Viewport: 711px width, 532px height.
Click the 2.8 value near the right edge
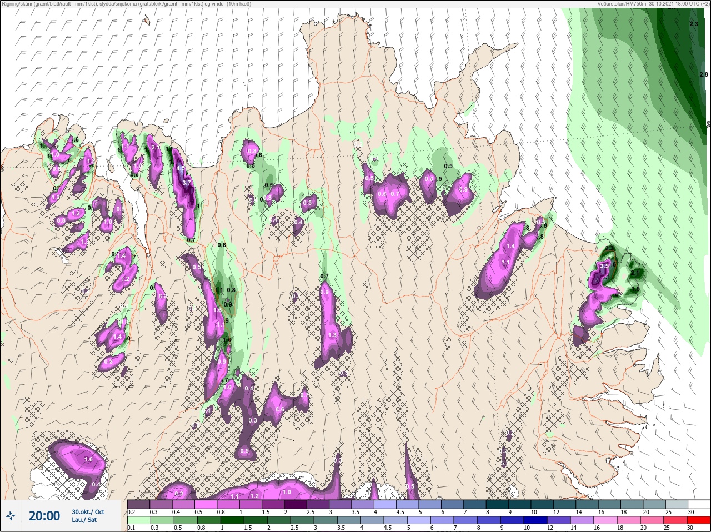click(703, 74)
